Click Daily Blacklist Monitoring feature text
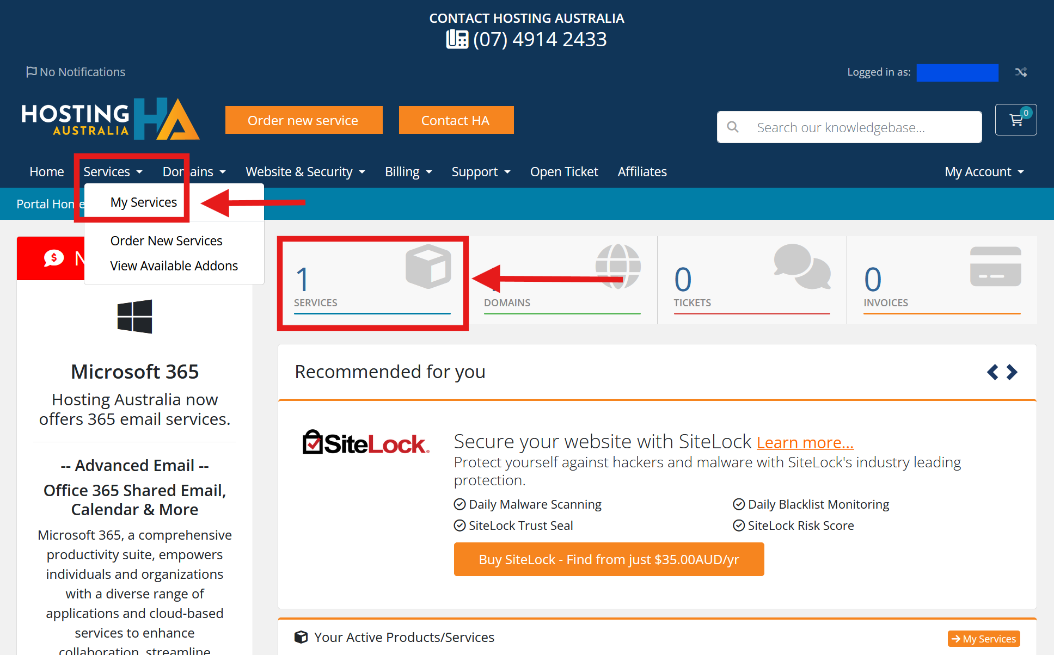 click(x=819, y=504)
